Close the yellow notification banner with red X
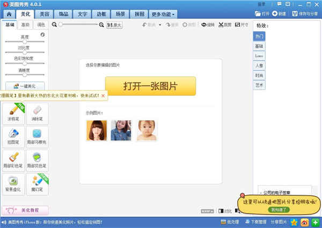This screenshot has height=228, width=322. pyautogui.click(x=103, y=96)
